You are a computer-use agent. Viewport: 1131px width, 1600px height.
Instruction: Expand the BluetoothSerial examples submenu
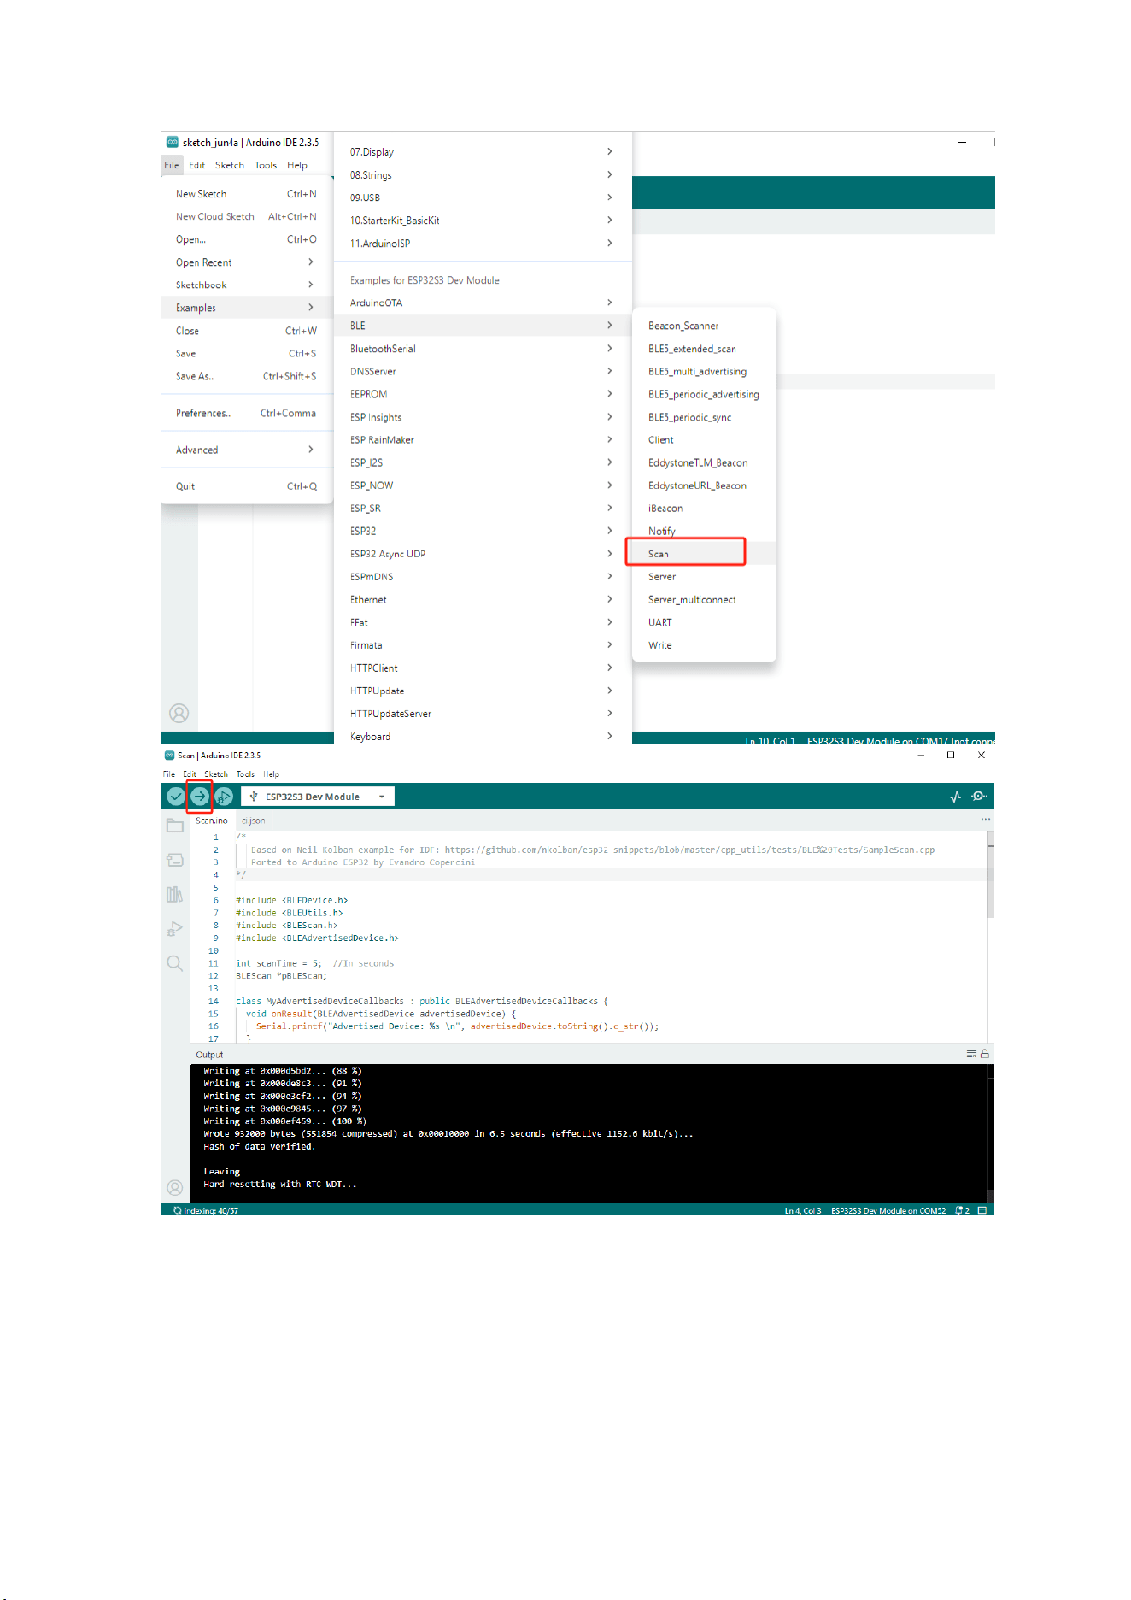[483, 349]
